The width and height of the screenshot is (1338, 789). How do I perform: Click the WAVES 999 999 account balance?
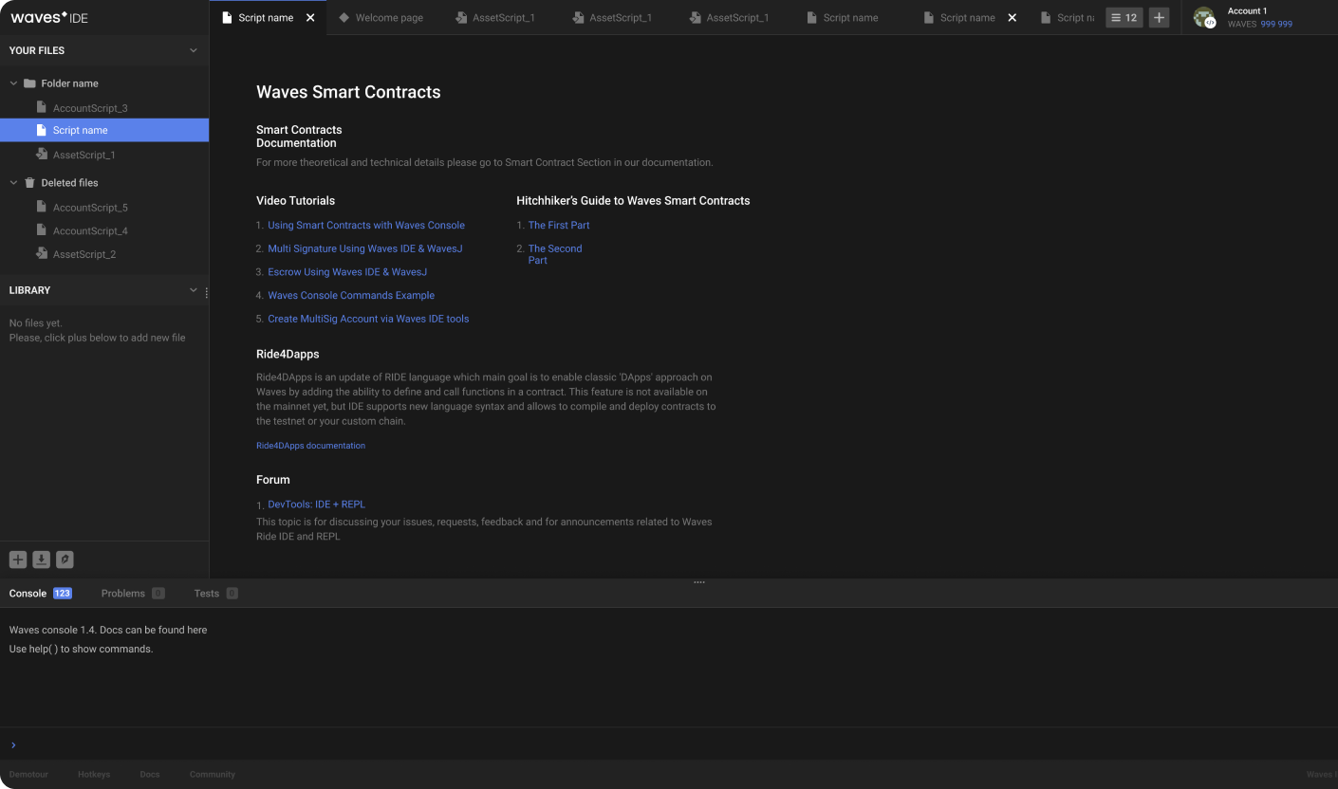[1260, 25]
